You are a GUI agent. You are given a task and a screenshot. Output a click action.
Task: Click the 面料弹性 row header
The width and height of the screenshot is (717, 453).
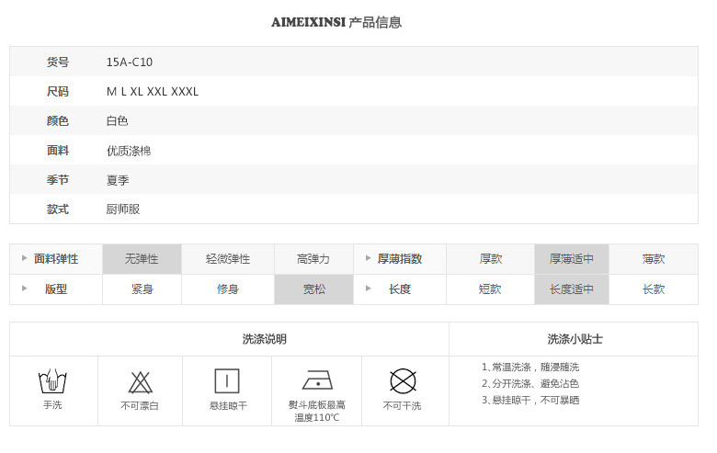tap(56, 259)
